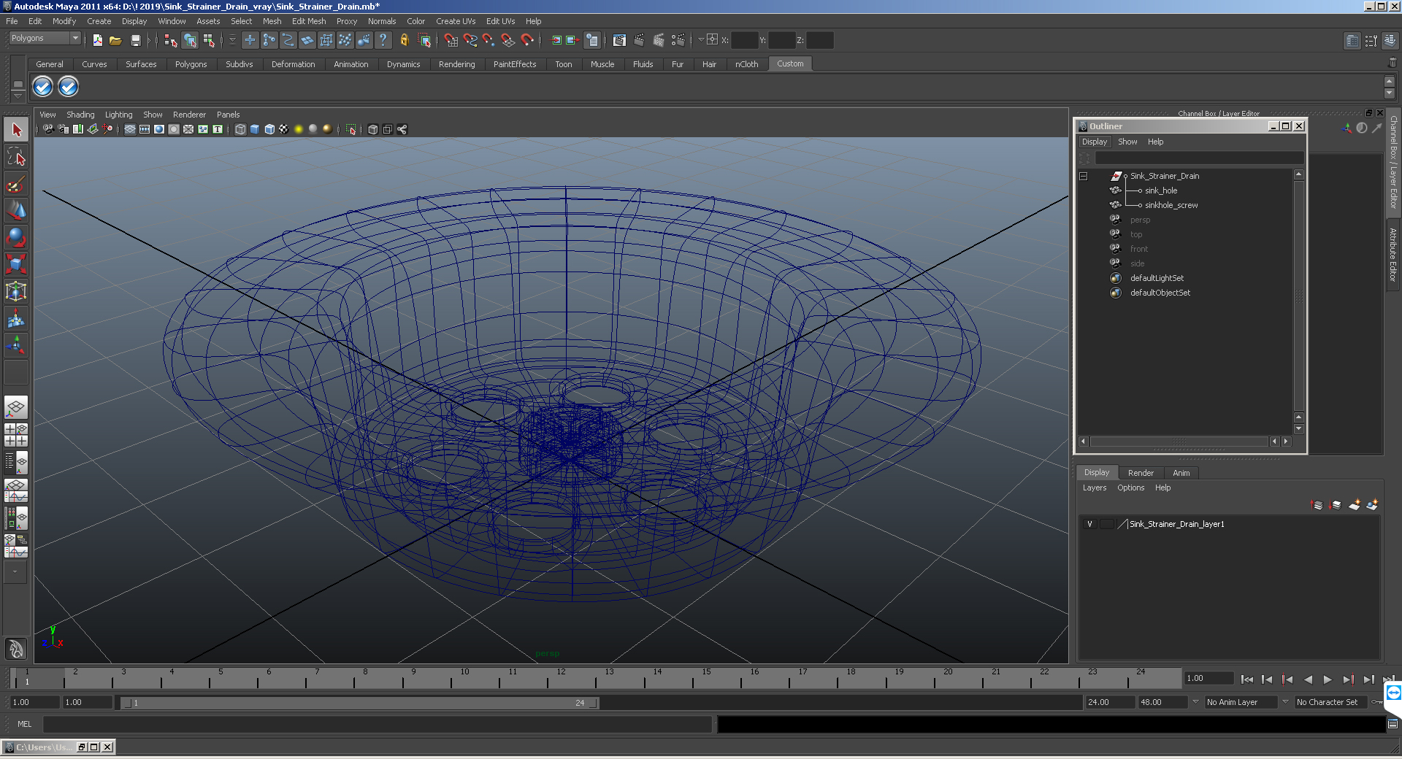Viewport: 1402px width, 759px height.
Task: Move selected layer up icon
Action: click(1317, 505)
